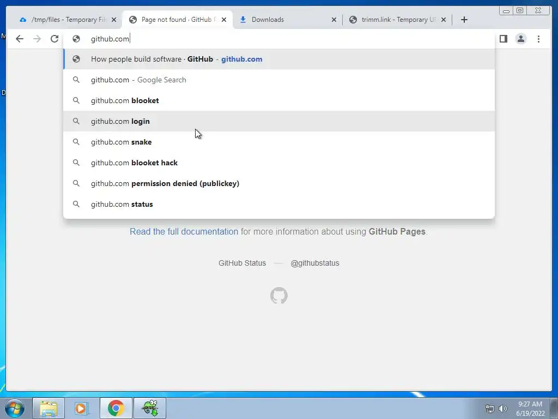Choose the github.com login suggestion
This screenshot has width=558, height=419.
coord(279,121)
